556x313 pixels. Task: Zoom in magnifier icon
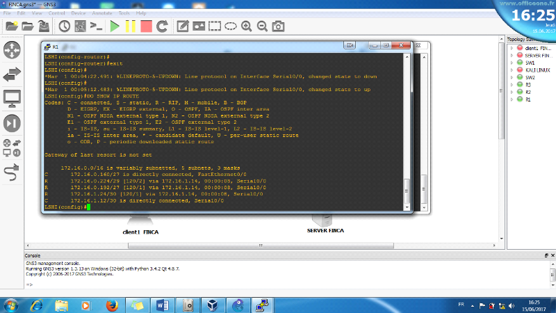click(247, 26)
